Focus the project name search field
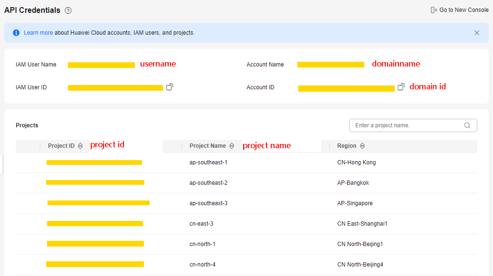The width and height of the screenshot is (493, 276). tap(413, 125)
